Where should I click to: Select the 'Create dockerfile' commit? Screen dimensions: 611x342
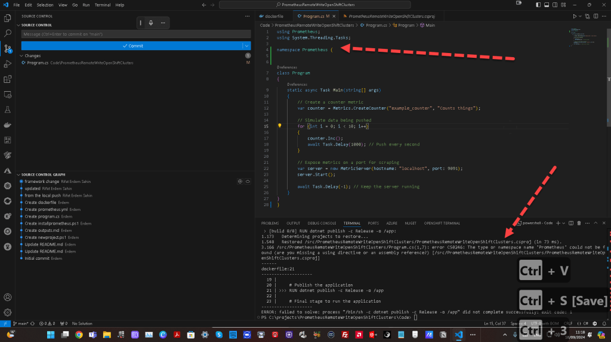pos(40,203)
